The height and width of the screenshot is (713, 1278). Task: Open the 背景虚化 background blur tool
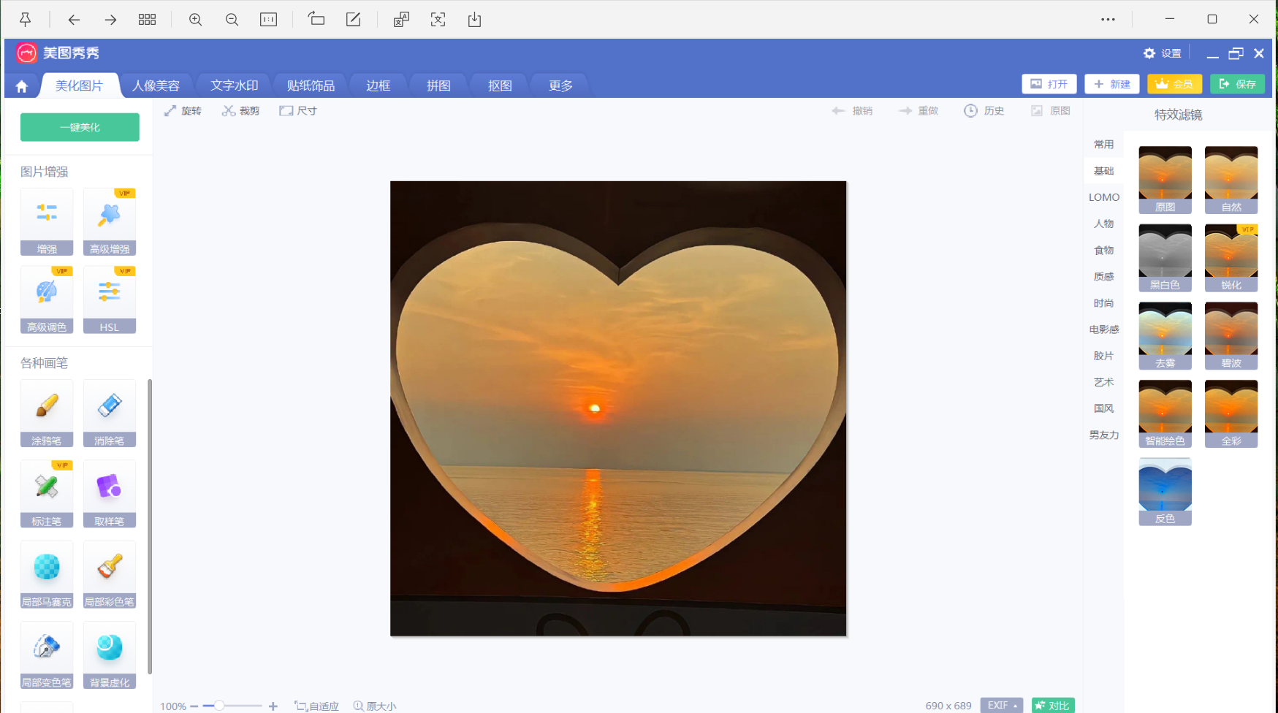point(110,655)
